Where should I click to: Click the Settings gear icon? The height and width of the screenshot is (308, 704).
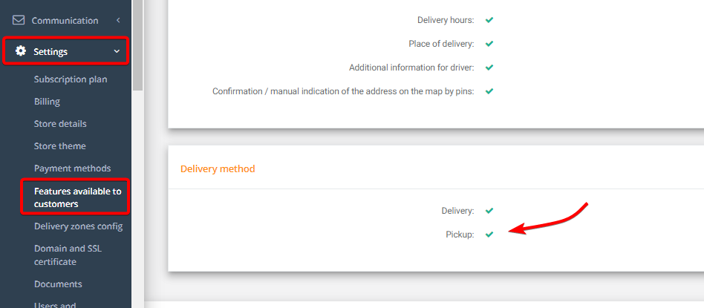tap(20, 51)
